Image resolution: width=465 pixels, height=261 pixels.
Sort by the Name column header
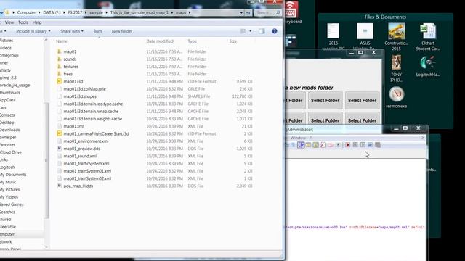click(62, 41)
